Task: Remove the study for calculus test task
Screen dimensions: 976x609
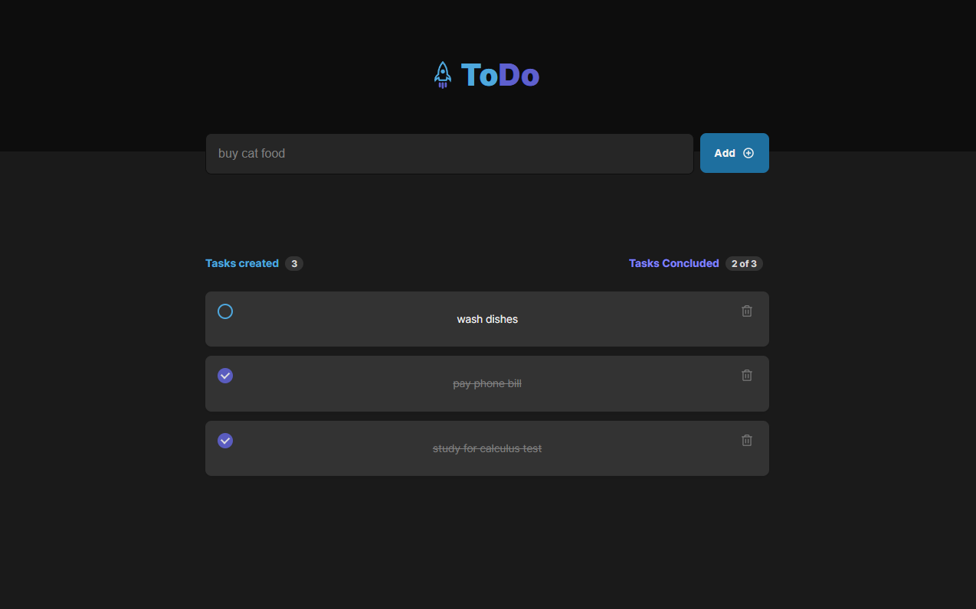Action: (747, 440)
